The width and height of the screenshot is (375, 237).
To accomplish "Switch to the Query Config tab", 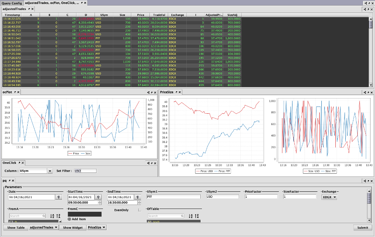I will tap(12, 3).
